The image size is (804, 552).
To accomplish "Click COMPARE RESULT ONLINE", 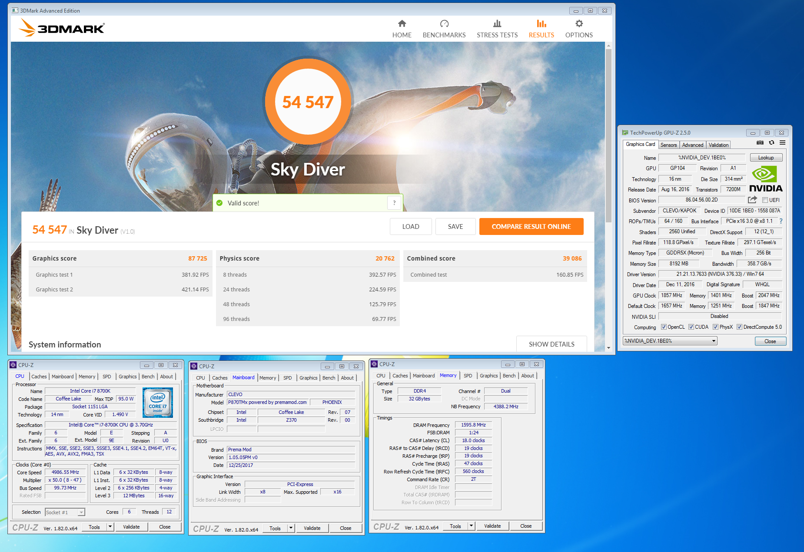I will (x=531, y=226).
